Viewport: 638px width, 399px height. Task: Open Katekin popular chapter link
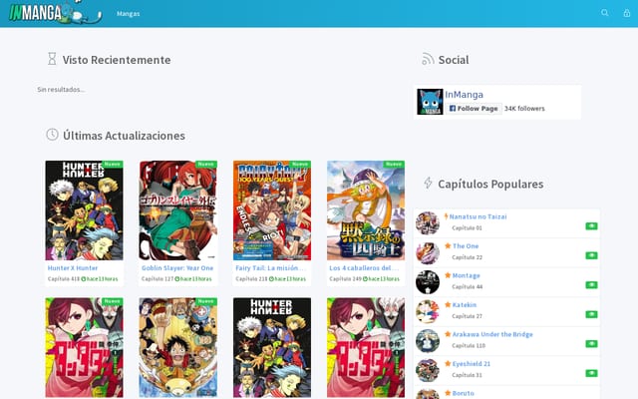coord(465,305)
